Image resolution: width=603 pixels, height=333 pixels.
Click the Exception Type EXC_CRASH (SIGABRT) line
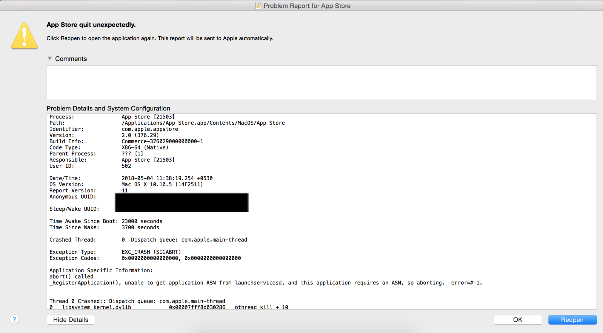(x=151, y=252)
